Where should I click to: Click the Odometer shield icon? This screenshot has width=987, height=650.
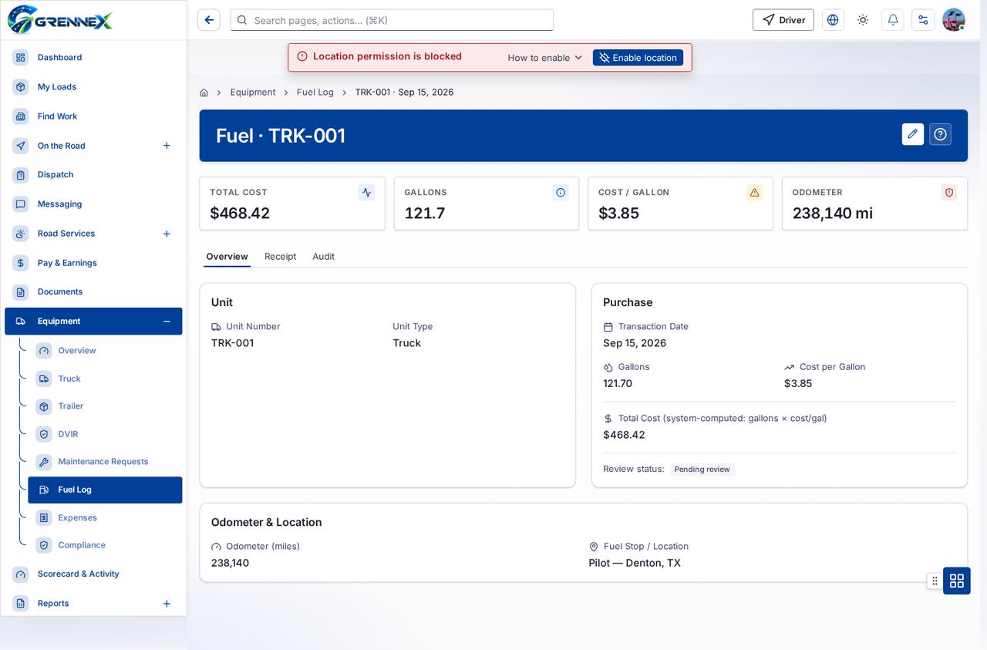click(x=949, y=193)
